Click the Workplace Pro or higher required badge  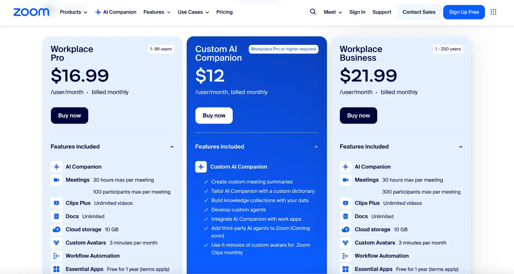click(x=283, y=49)
